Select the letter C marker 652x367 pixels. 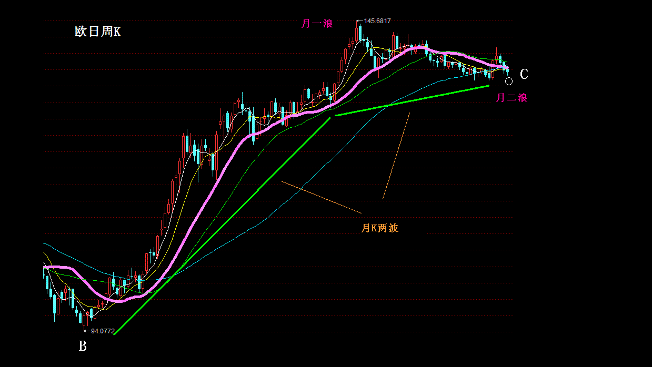pyautogui.click(x=524, y=74)
